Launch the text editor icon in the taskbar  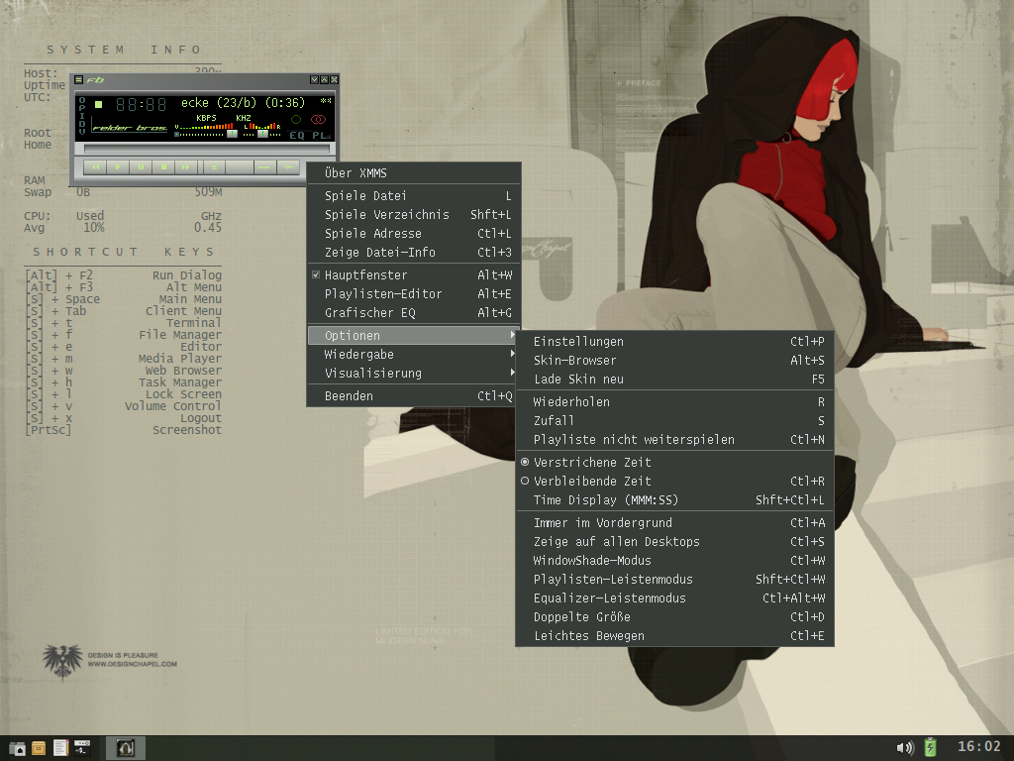60,748
